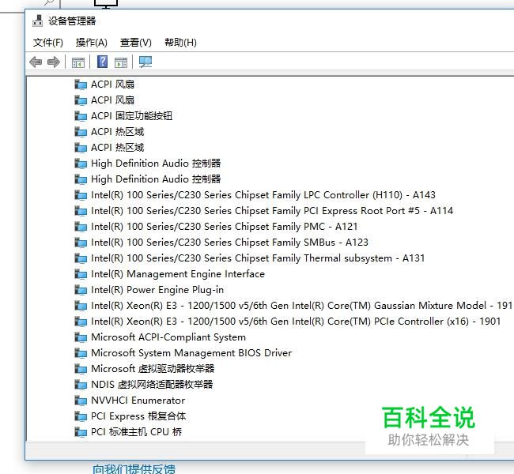Screen dimensions: 514x474
Task: Select Intel(R) Power Engine Plug-in
Action: coord(157,290)
